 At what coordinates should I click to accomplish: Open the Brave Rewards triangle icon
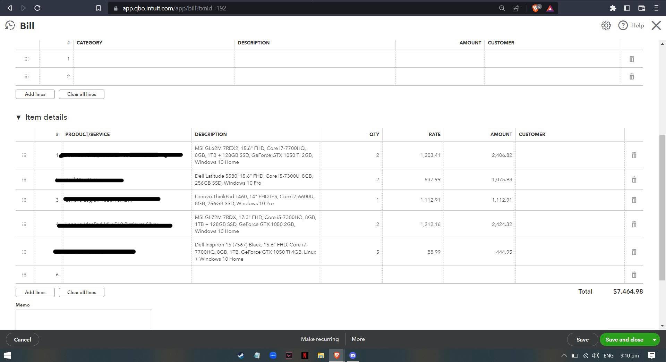550,8
